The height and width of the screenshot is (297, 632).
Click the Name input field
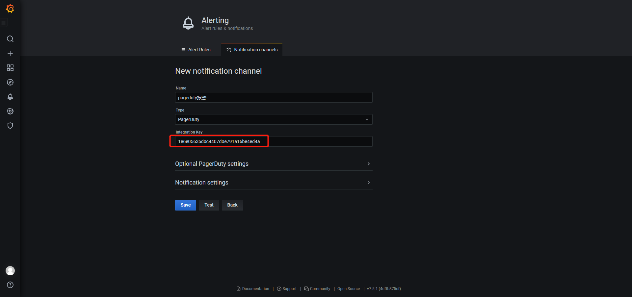pyautogui.click(x=274, y=97)
